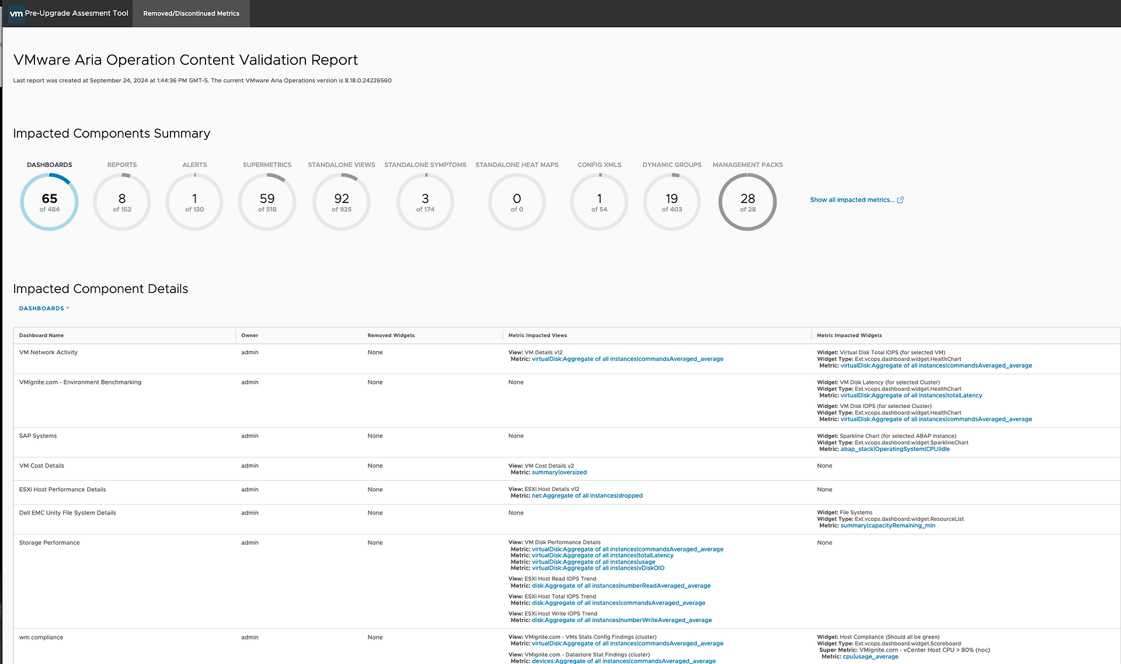Click the report creation timestamp line

tap(202, 81)
